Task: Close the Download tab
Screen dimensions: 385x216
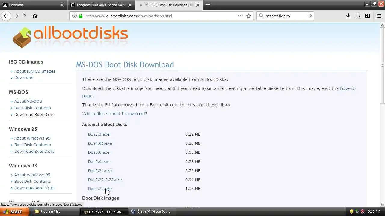Action: click(x=62, y=5)
